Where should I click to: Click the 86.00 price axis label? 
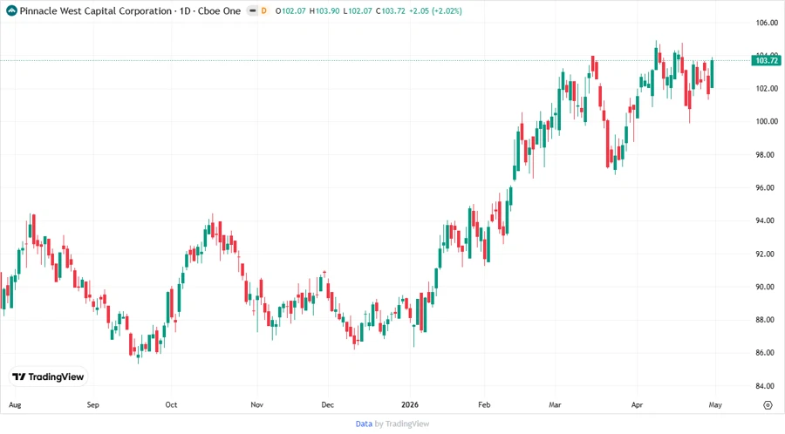pos(767,352)
